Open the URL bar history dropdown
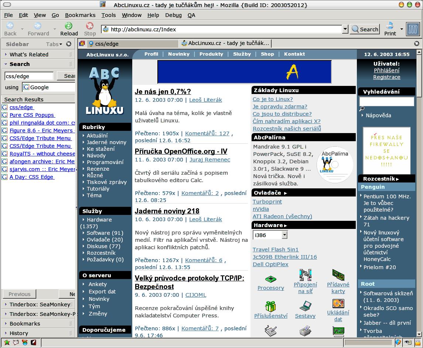This screenshot has width=423, height=348. 345,29
